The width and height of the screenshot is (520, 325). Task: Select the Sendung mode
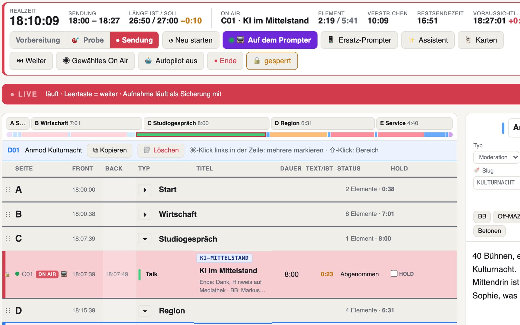coord(134,40)
